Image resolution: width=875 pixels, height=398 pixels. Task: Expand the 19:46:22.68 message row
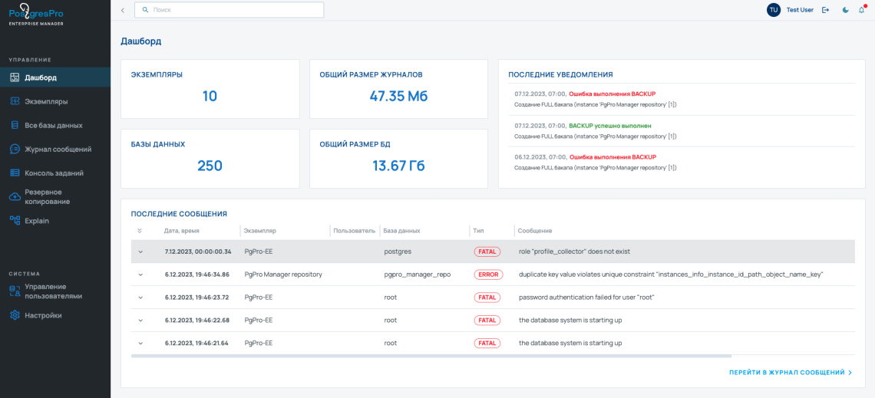[x=140, y=321]
